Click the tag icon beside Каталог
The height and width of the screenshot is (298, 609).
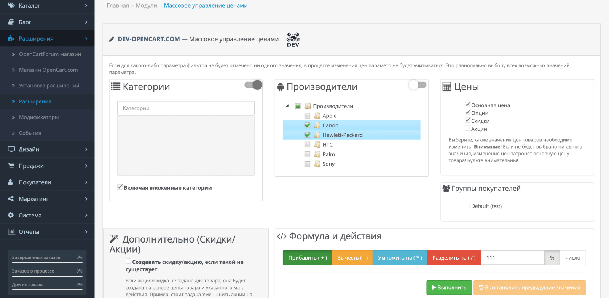(x=11, y=5)
